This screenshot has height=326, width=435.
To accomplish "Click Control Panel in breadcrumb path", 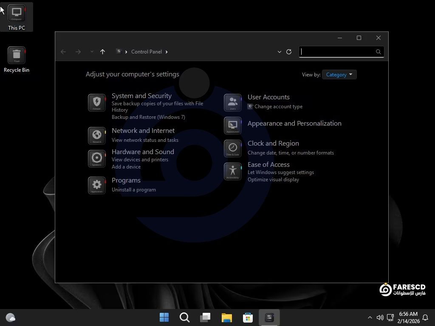I will (x=146, y=52).
